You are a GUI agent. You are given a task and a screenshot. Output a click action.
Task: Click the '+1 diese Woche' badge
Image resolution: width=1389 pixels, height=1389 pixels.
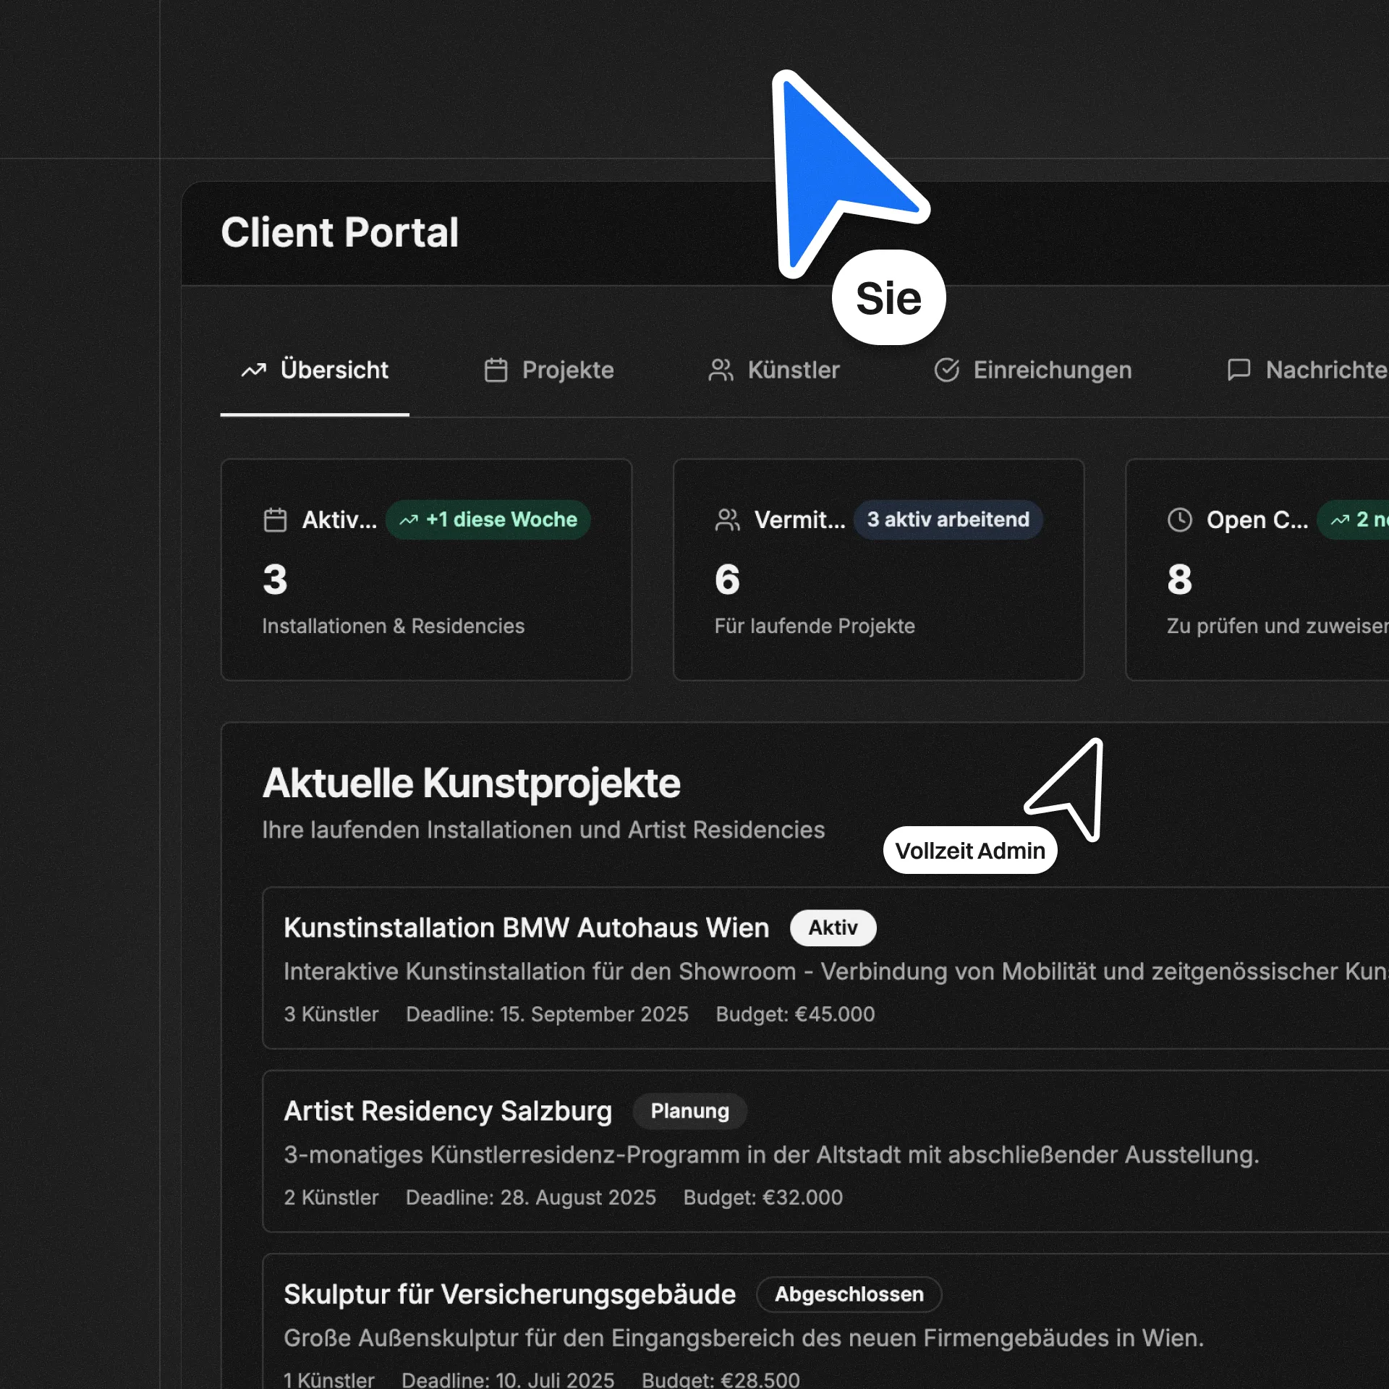pyautogui.click(x=488, y=519)
